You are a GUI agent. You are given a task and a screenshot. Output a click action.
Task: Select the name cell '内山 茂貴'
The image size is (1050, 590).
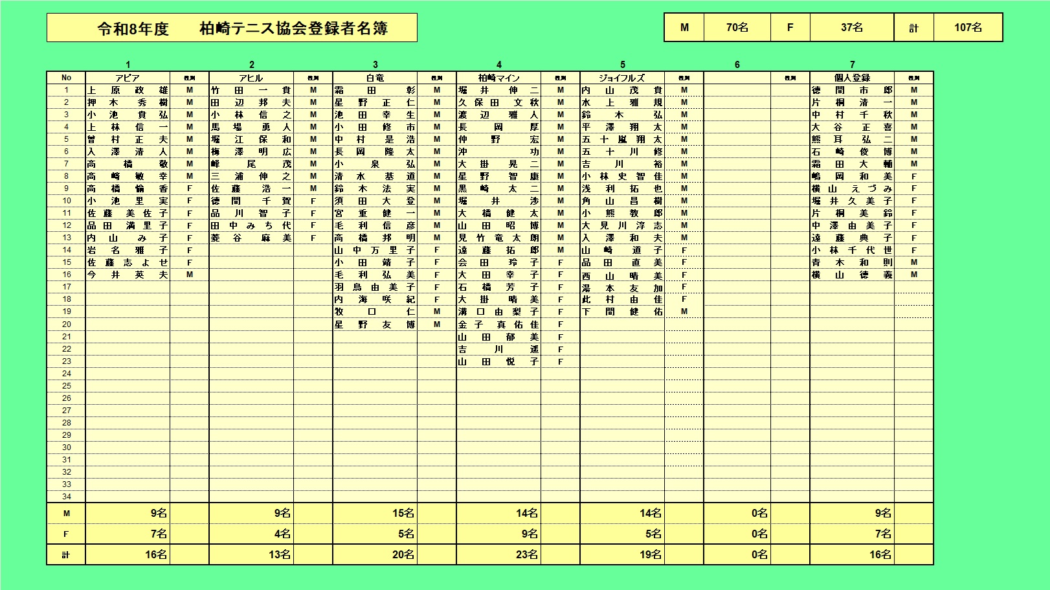[x=622, y=90]
